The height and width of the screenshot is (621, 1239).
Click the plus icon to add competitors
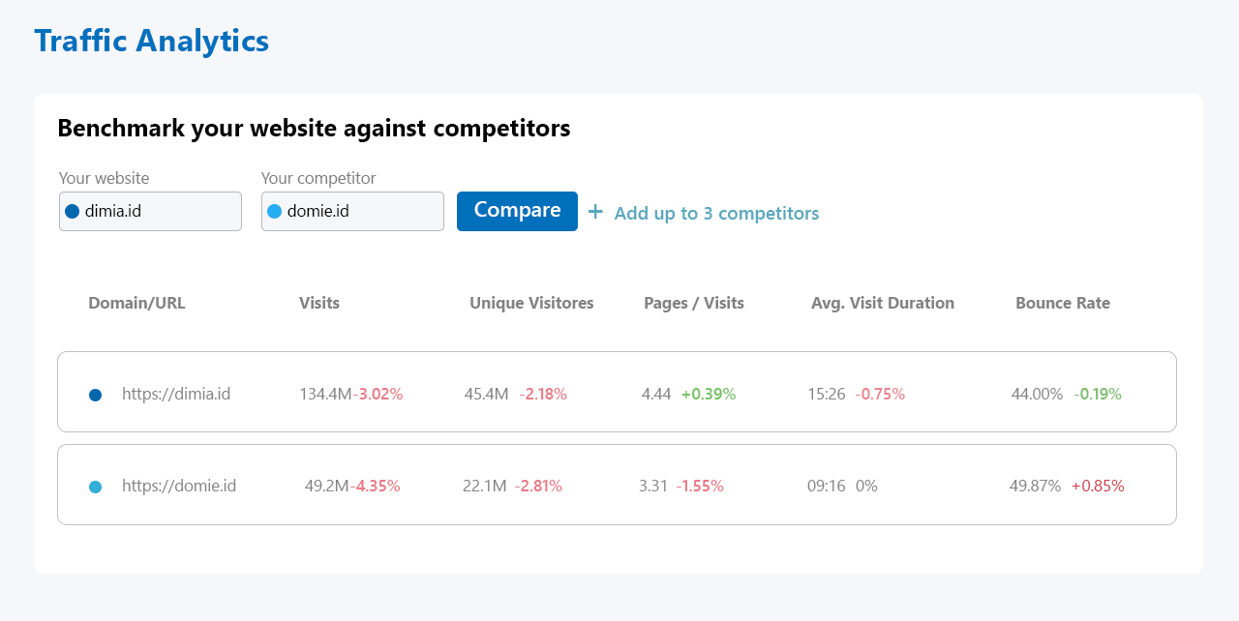[x=595, y=212]
